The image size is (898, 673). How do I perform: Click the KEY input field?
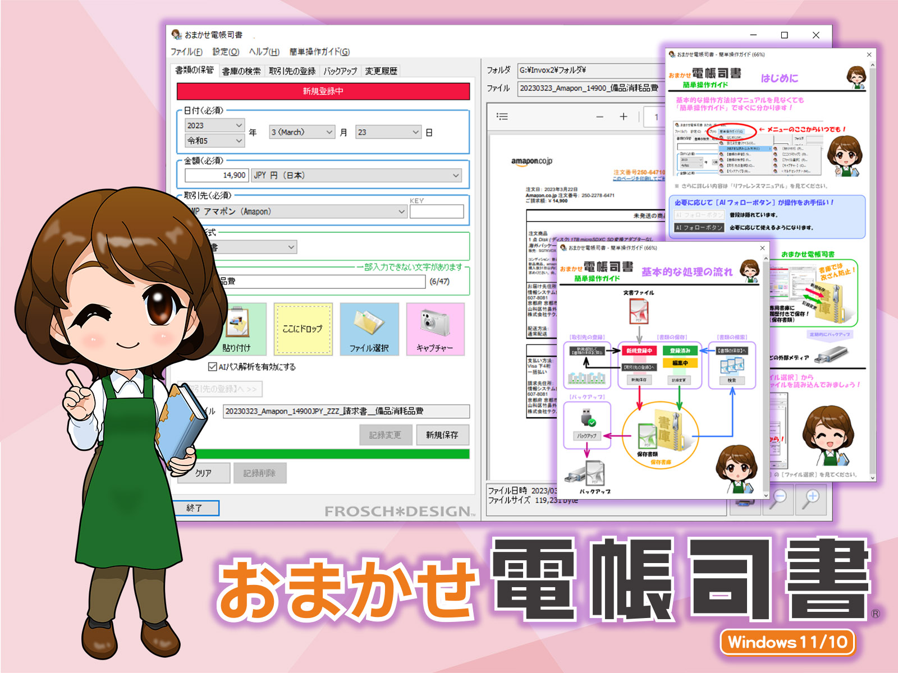tap(437, 211)
